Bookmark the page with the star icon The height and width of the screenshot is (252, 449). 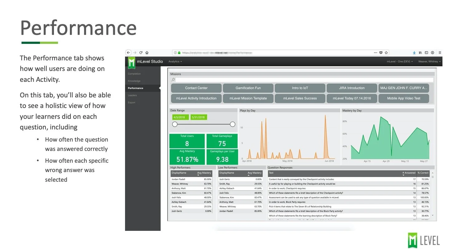click(x=386, y=53)
